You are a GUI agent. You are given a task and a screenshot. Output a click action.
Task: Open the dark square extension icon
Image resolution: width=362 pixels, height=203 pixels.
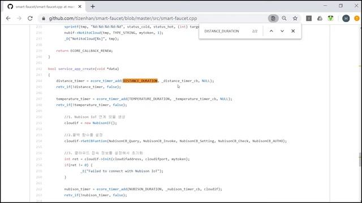(309, 19)
